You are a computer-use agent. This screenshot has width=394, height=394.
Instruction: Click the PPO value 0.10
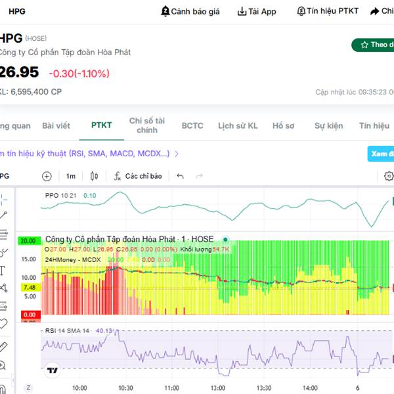90,196
